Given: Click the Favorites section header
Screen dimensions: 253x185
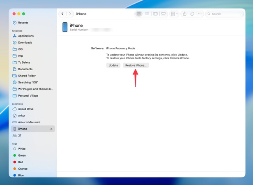Looking at the screenshot, I should point(17,31).
